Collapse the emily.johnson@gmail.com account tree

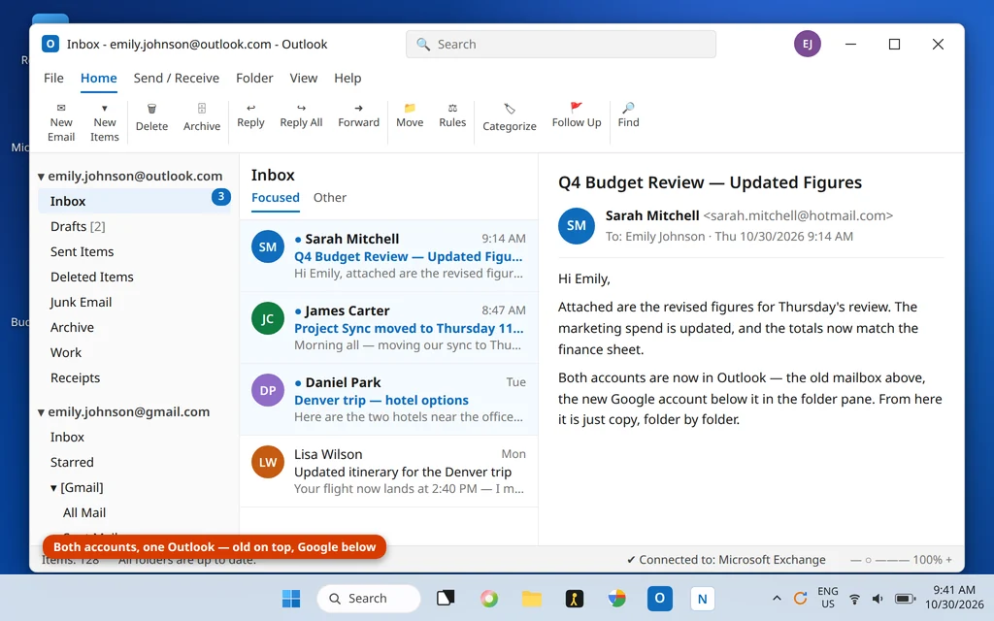click(x=41, y=412)
